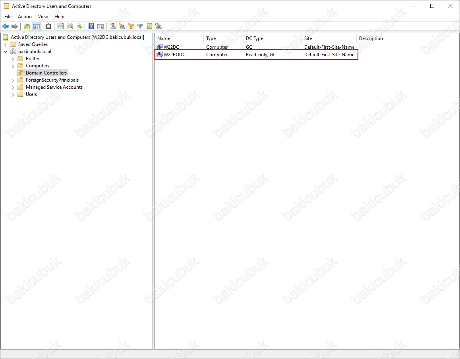Sort by the Site column header
Image resolution: width=460 pixels, height=359 pixels.
pyautogui.click(x=329, y=38)
